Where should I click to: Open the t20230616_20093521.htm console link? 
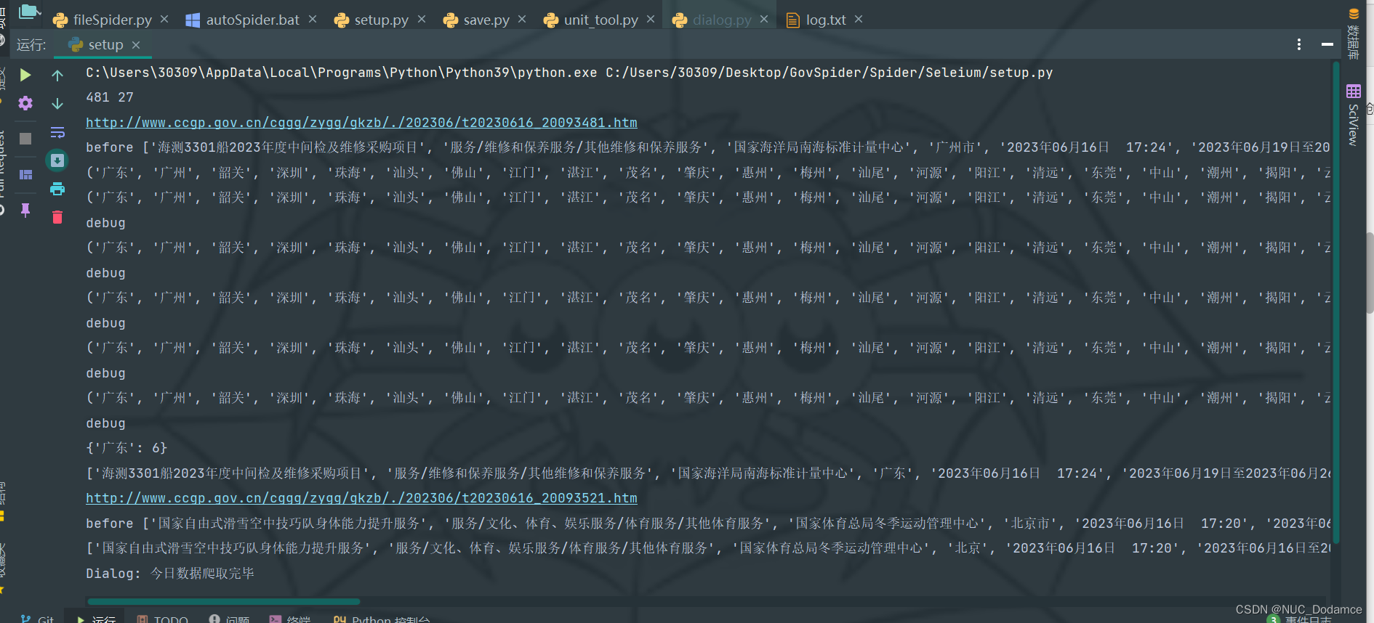[361, 498]
